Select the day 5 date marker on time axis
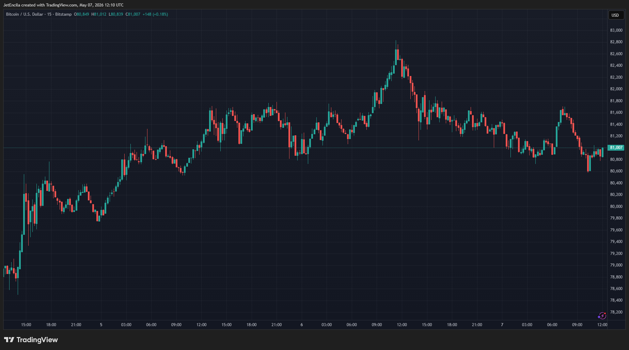 coord(101,325)
